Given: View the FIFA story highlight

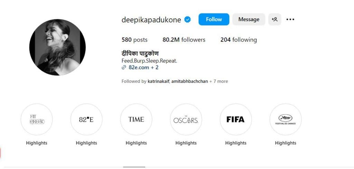Looking at the screenshot, I should pos(235,119).
